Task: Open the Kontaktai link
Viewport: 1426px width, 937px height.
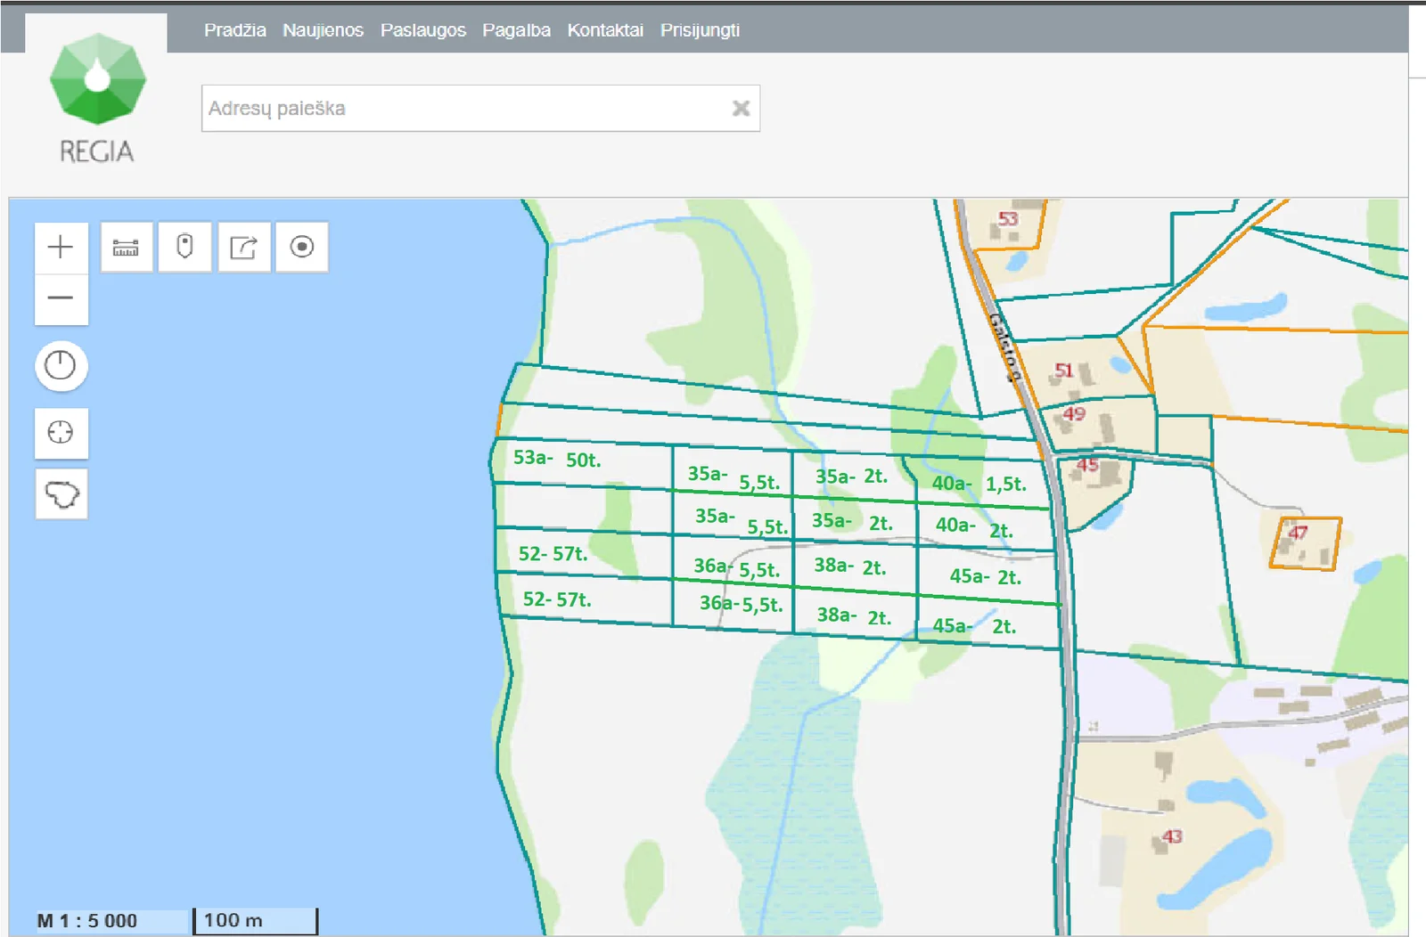Action: tap(605, 30)
